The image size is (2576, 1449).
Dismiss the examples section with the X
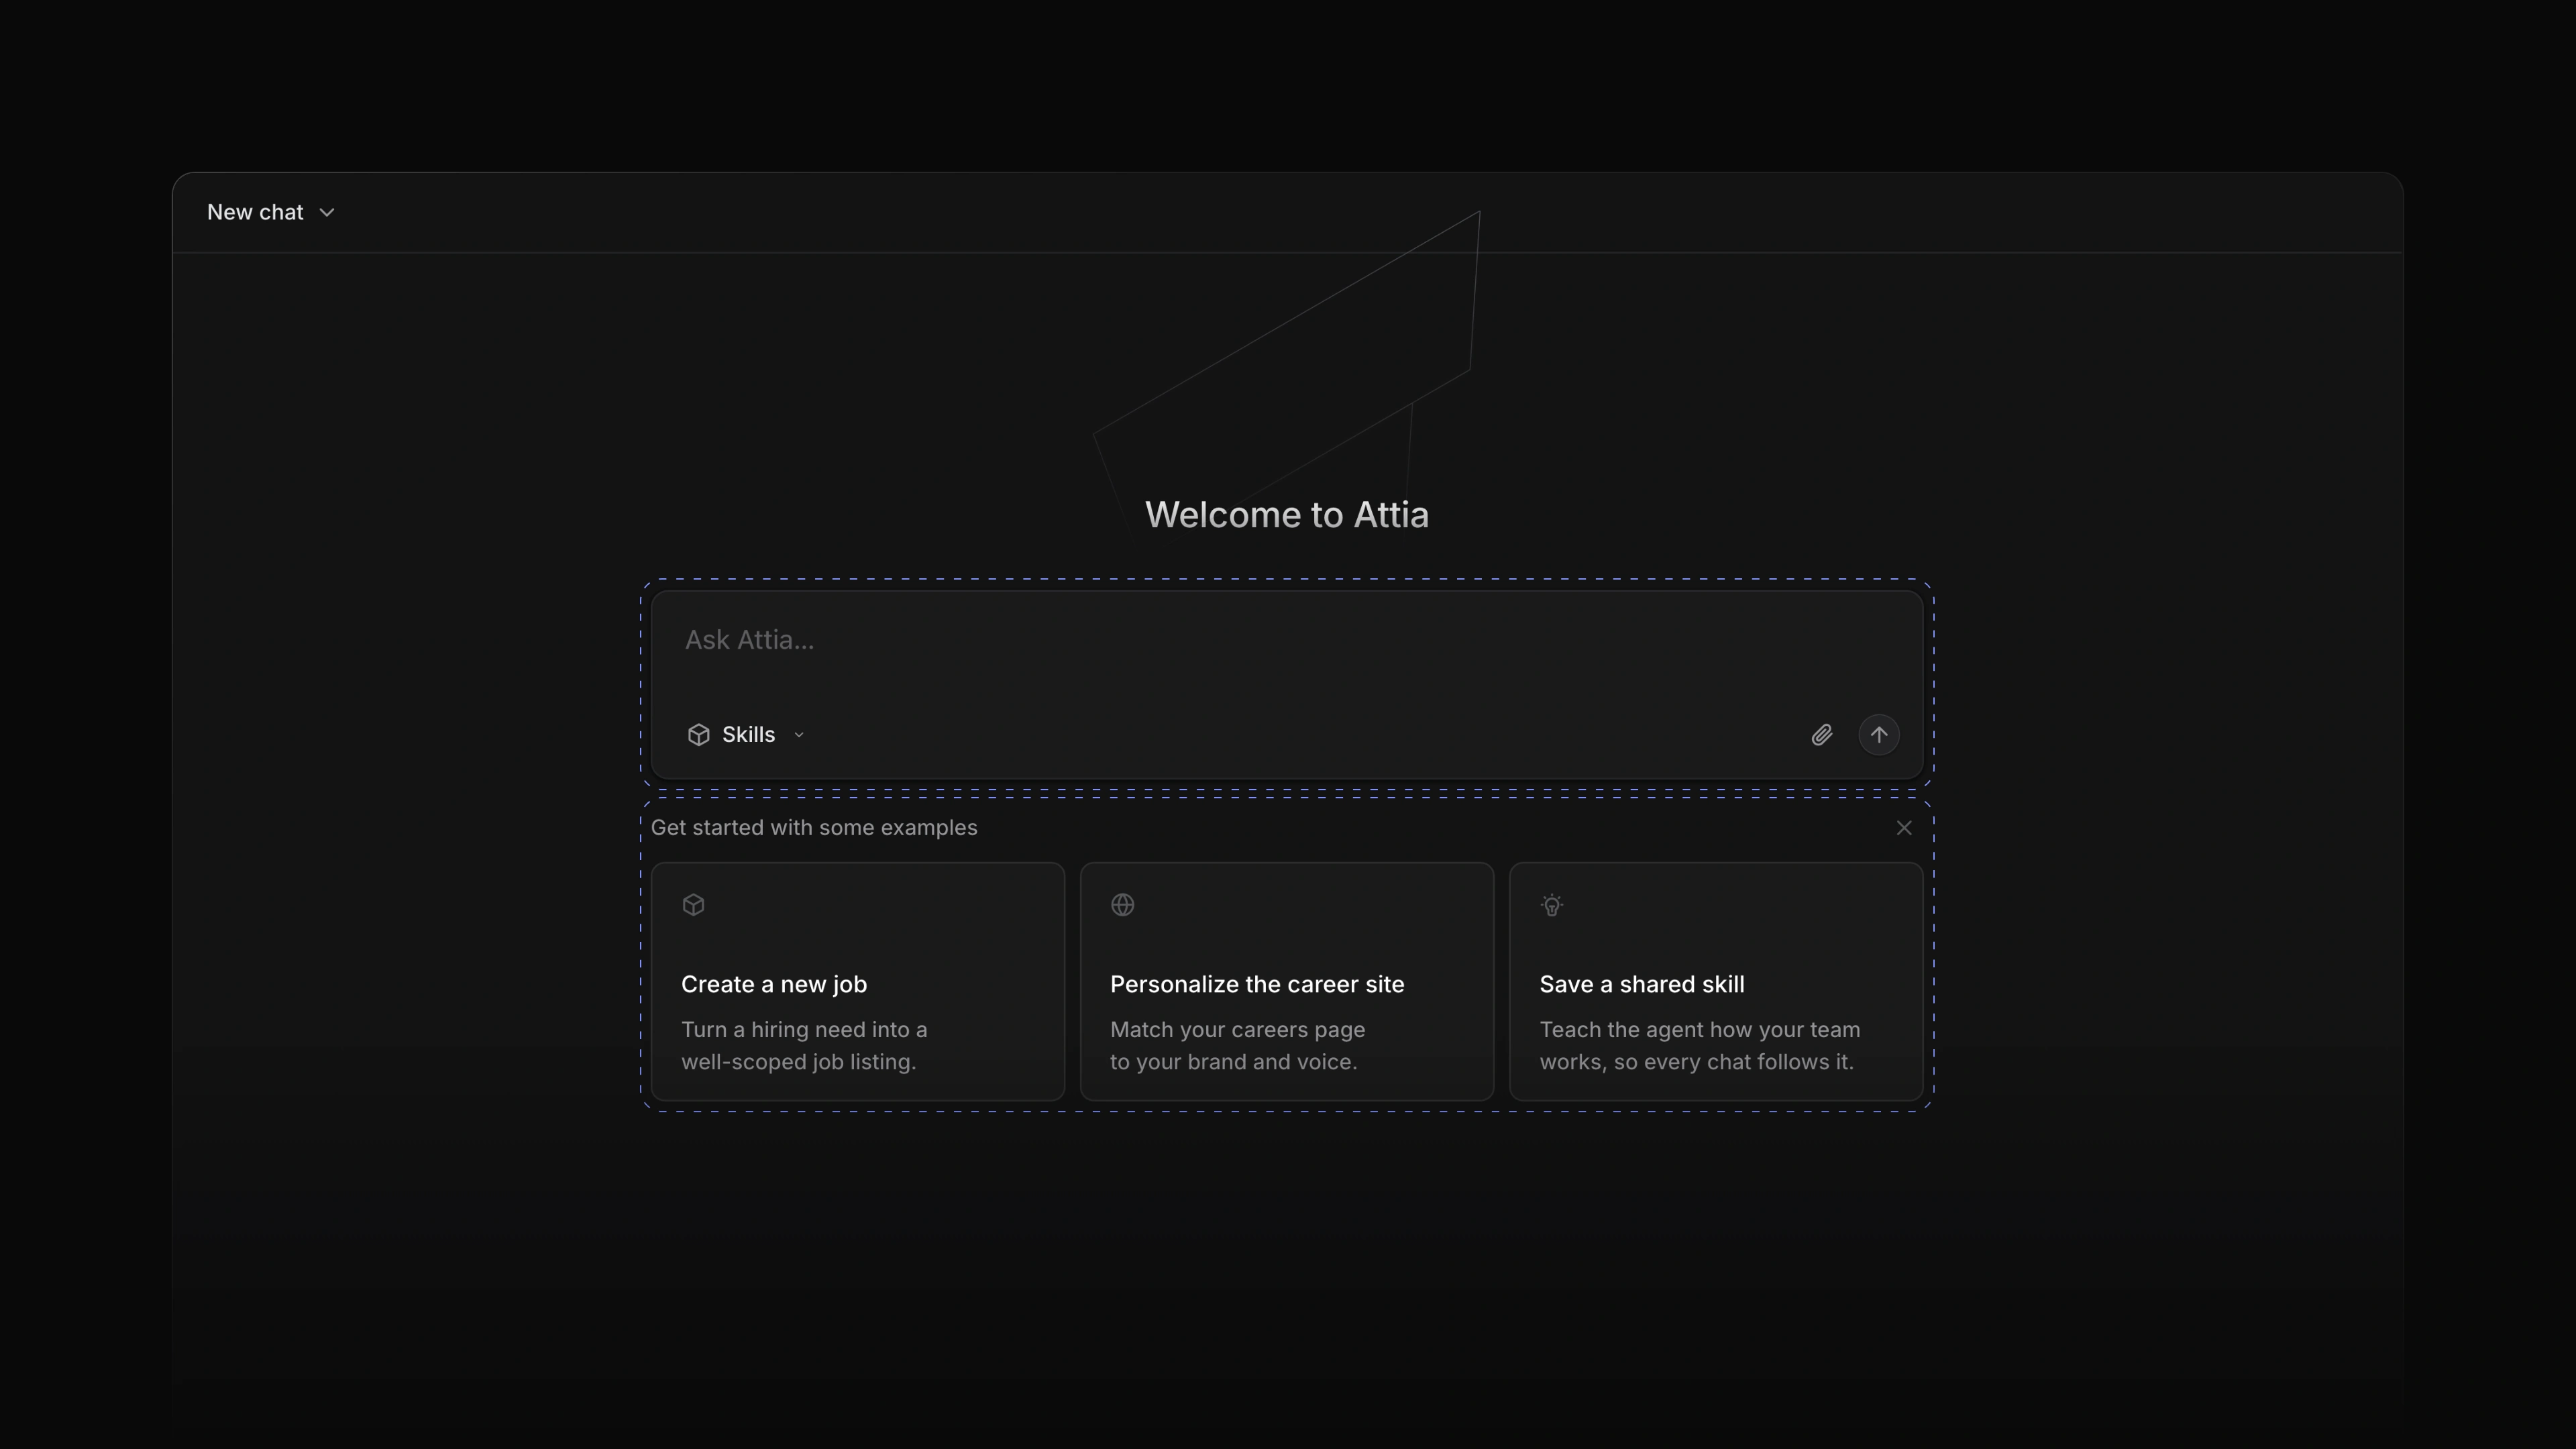click(1903, 828)
